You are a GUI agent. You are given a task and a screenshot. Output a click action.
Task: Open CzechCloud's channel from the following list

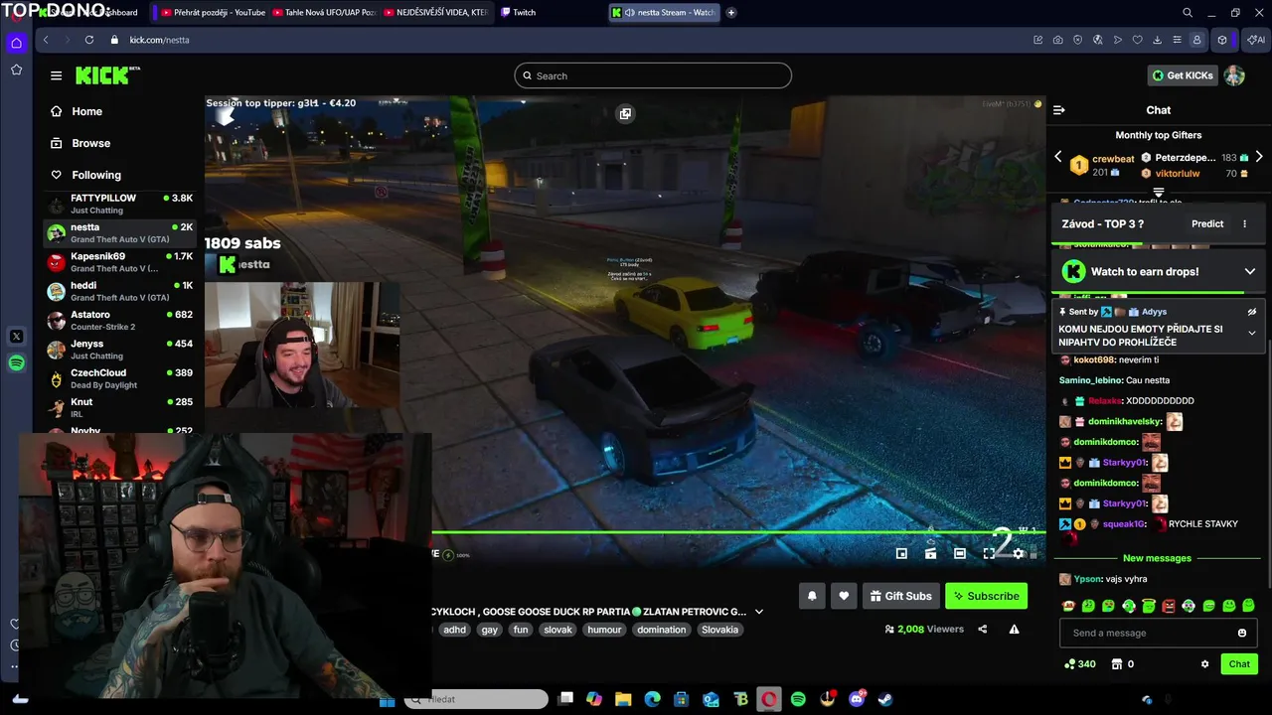point(119,378)
